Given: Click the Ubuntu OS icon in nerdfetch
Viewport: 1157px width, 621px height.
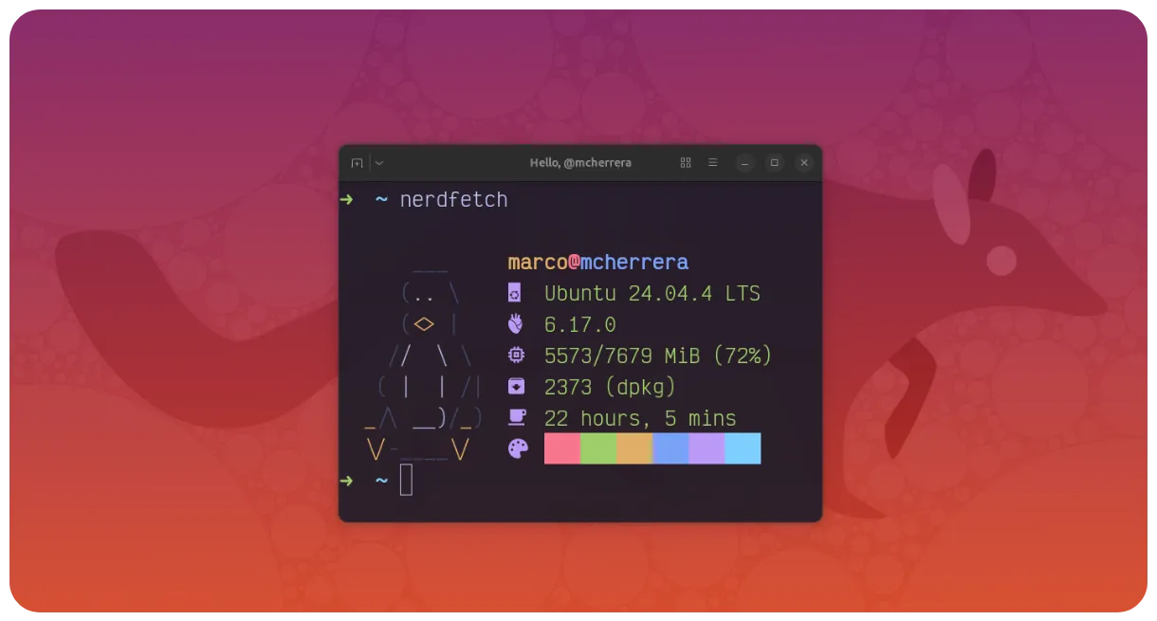Looking at the screenshot, I should click(x=515, y=293).
